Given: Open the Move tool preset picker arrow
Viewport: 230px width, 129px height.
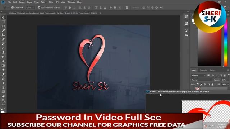Looking at the screenshot, I should pyautogui.click(x=8, y=8).
